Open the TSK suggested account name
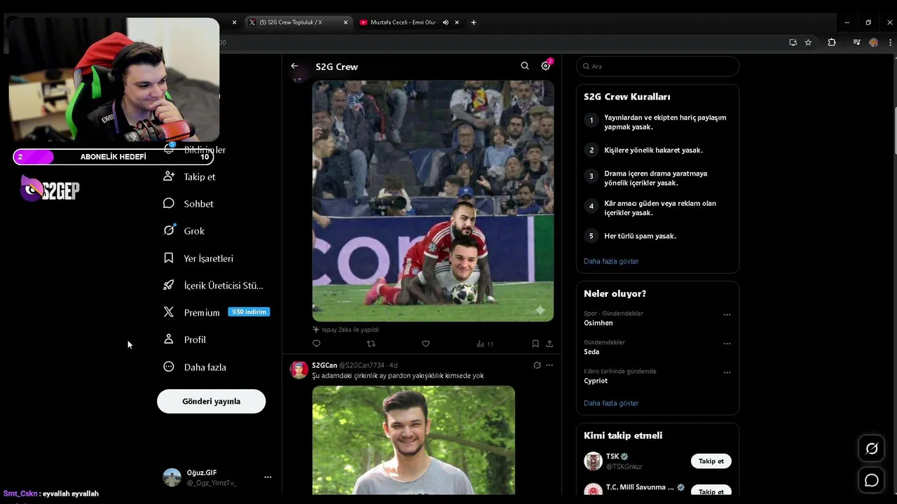897x504 pixels. 612,456
